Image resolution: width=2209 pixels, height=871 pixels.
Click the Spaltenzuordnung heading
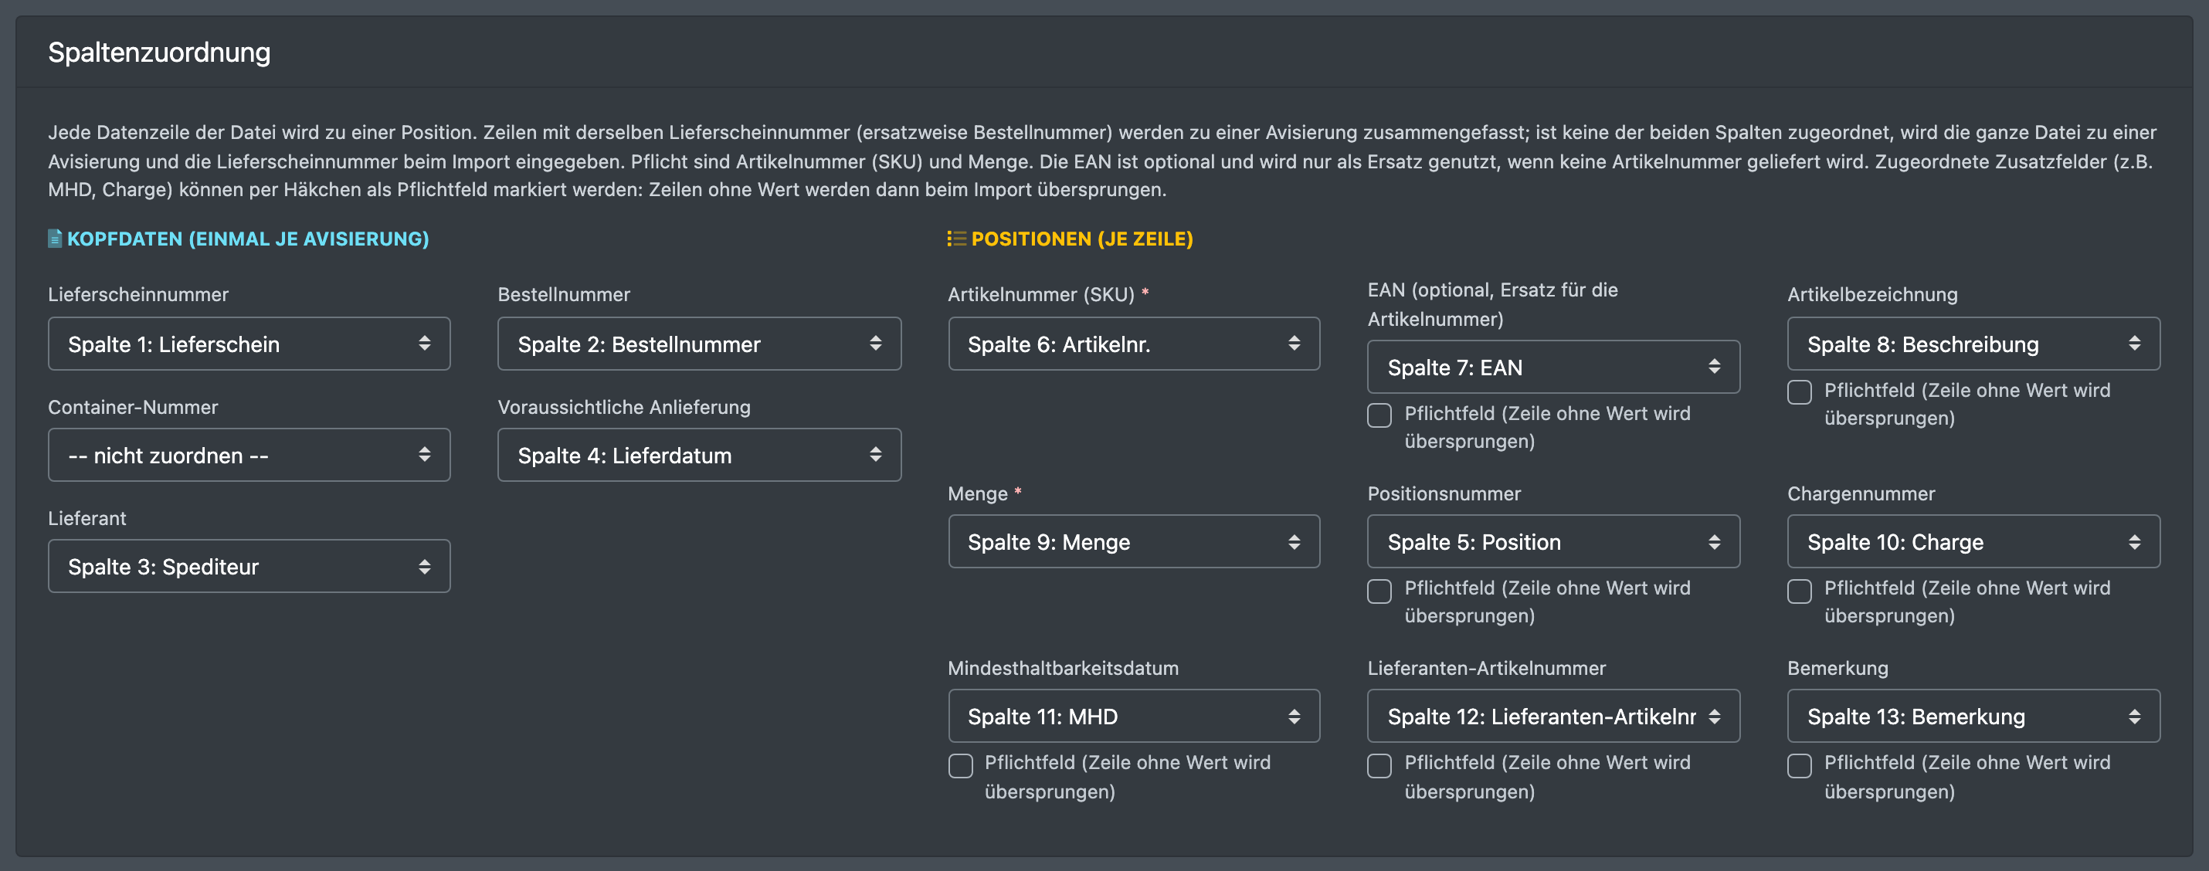click(x=160, y=53)
